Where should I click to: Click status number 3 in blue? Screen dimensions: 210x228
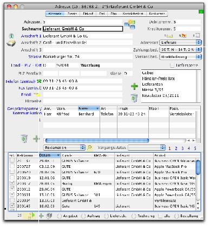pos(182,148)
